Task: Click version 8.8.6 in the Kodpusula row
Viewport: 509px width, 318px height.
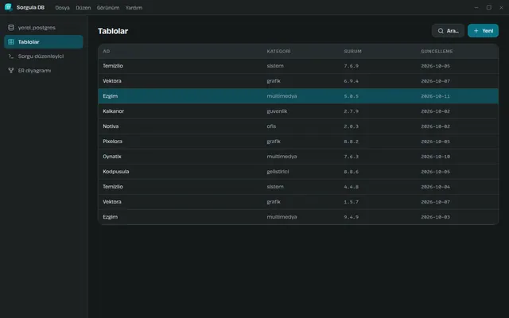Action: 352,172
